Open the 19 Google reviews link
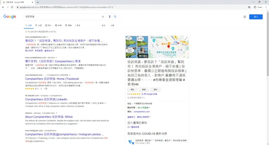269x145 pixels. point(149,94)
